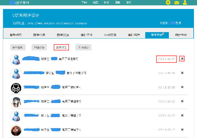
Task: Select the 互动交流 tab
Action: pos(110,35)
